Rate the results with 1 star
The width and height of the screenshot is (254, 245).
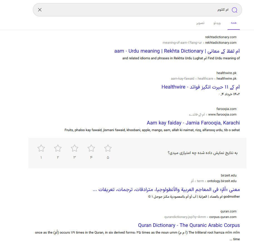pyautogui.click(x=41, y=148)
